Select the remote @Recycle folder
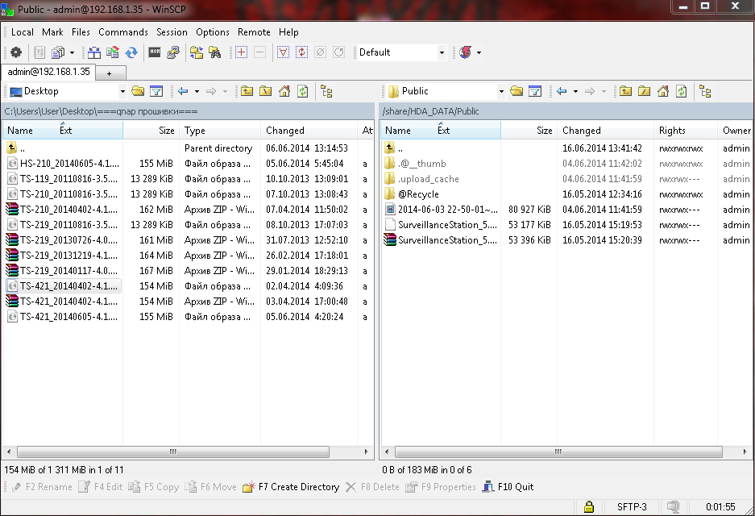 (x=413, y=194)
